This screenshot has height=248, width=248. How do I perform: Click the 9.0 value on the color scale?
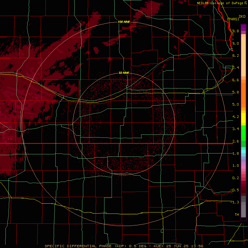point(236,43)
